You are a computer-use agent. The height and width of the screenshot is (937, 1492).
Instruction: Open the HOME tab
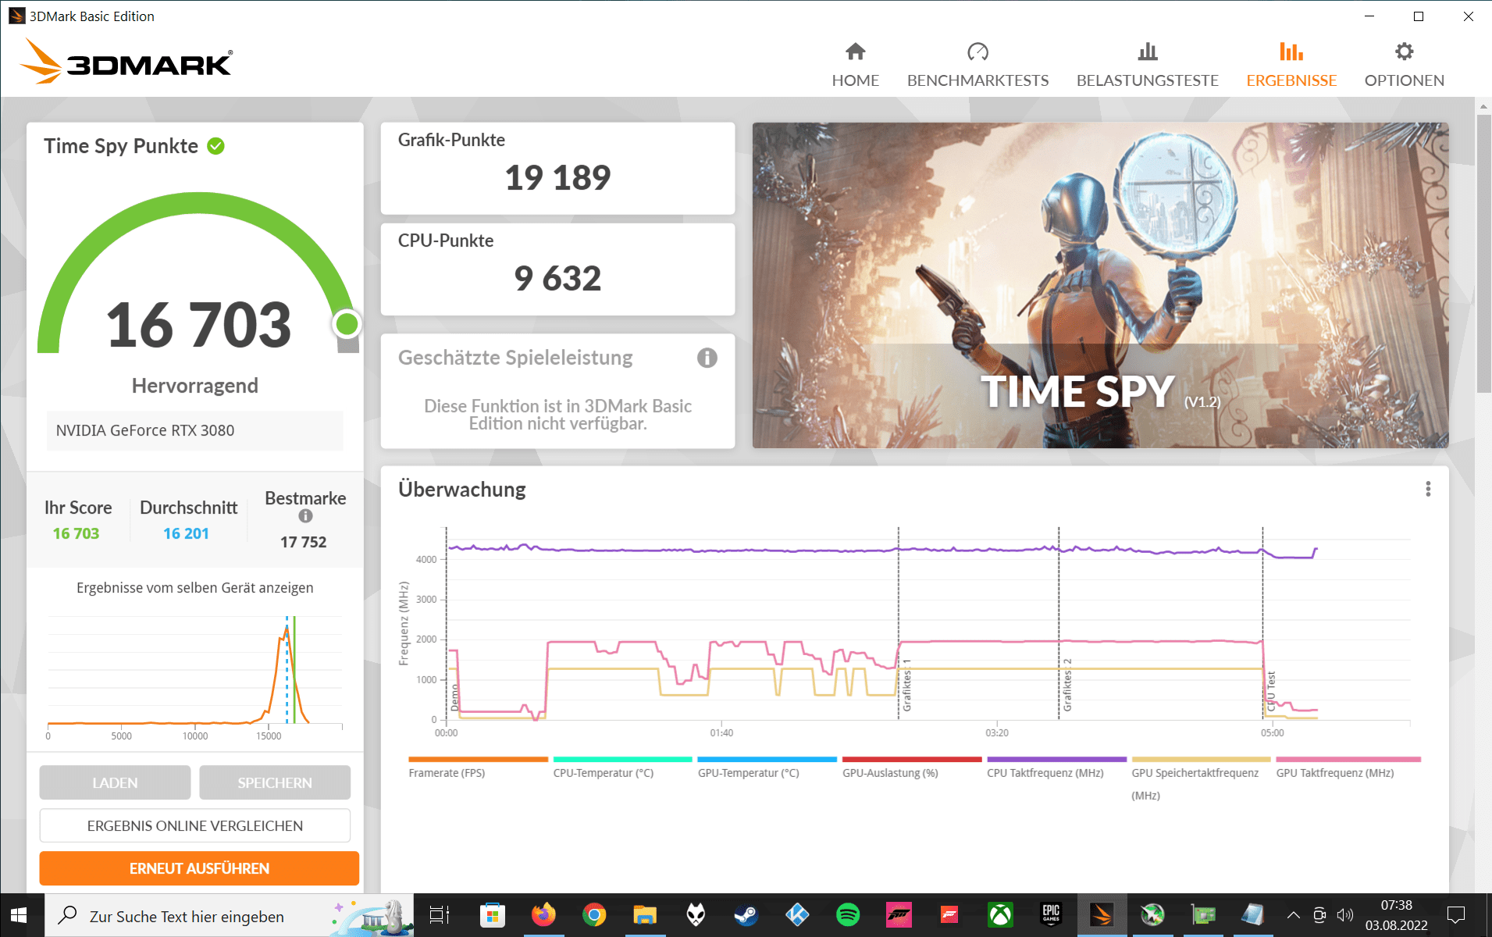[x=855, y=66]
